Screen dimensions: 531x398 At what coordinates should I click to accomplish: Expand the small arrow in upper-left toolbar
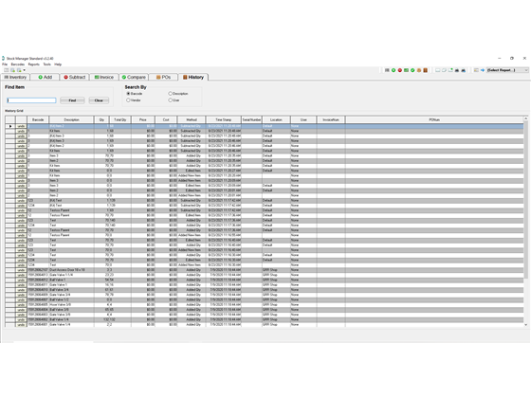(x=25, y=70)
